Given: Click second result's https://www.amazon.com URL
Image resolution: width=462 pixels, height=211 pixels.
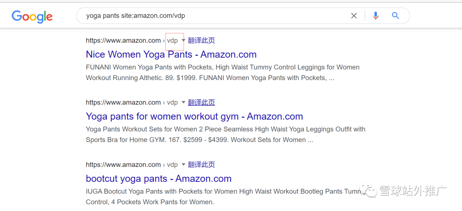Looking at the screenshot, I should (x=123, y=103).
